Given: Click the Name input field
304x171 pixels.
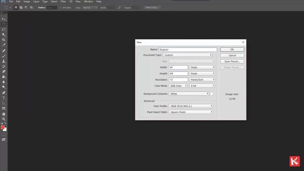Looking at the screenshot, I should pyautogui.click(x=188, y=49).
